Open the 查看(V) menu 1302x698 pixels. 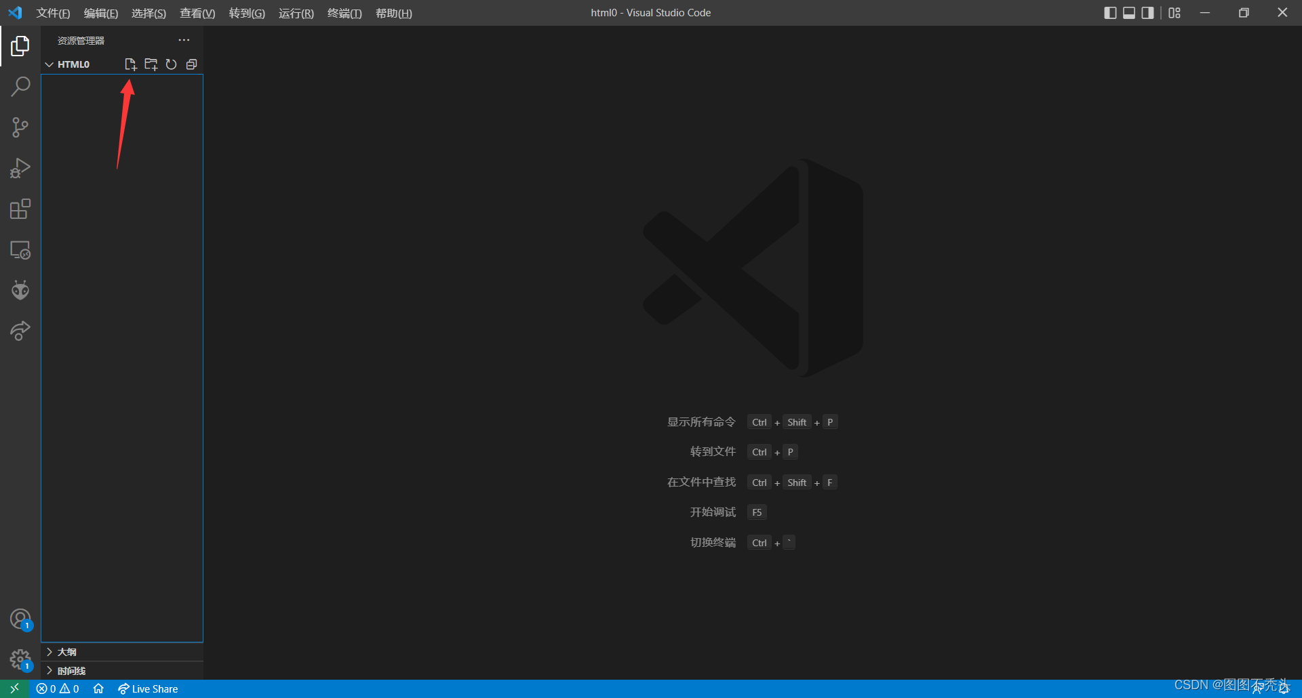197,13
